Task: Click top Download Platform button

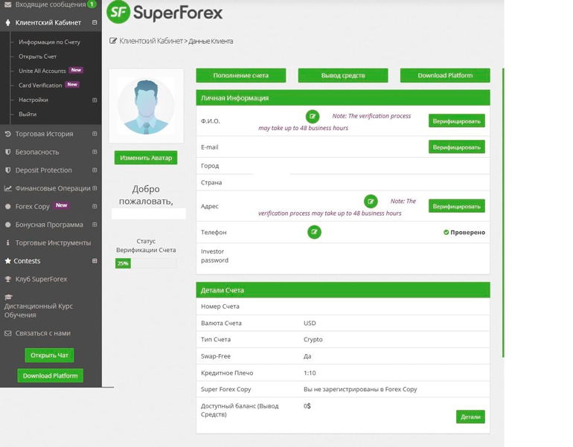Action: 445,75
